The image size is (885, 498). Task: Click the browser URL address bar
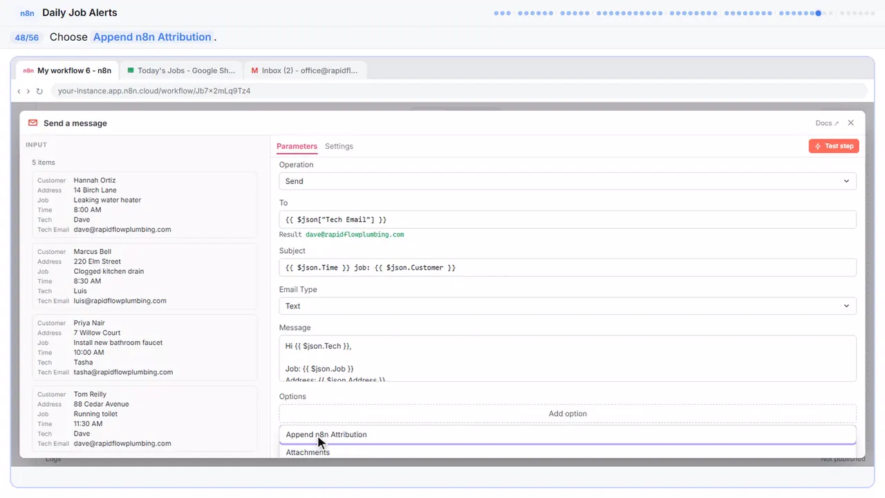(x=459, y=91)
